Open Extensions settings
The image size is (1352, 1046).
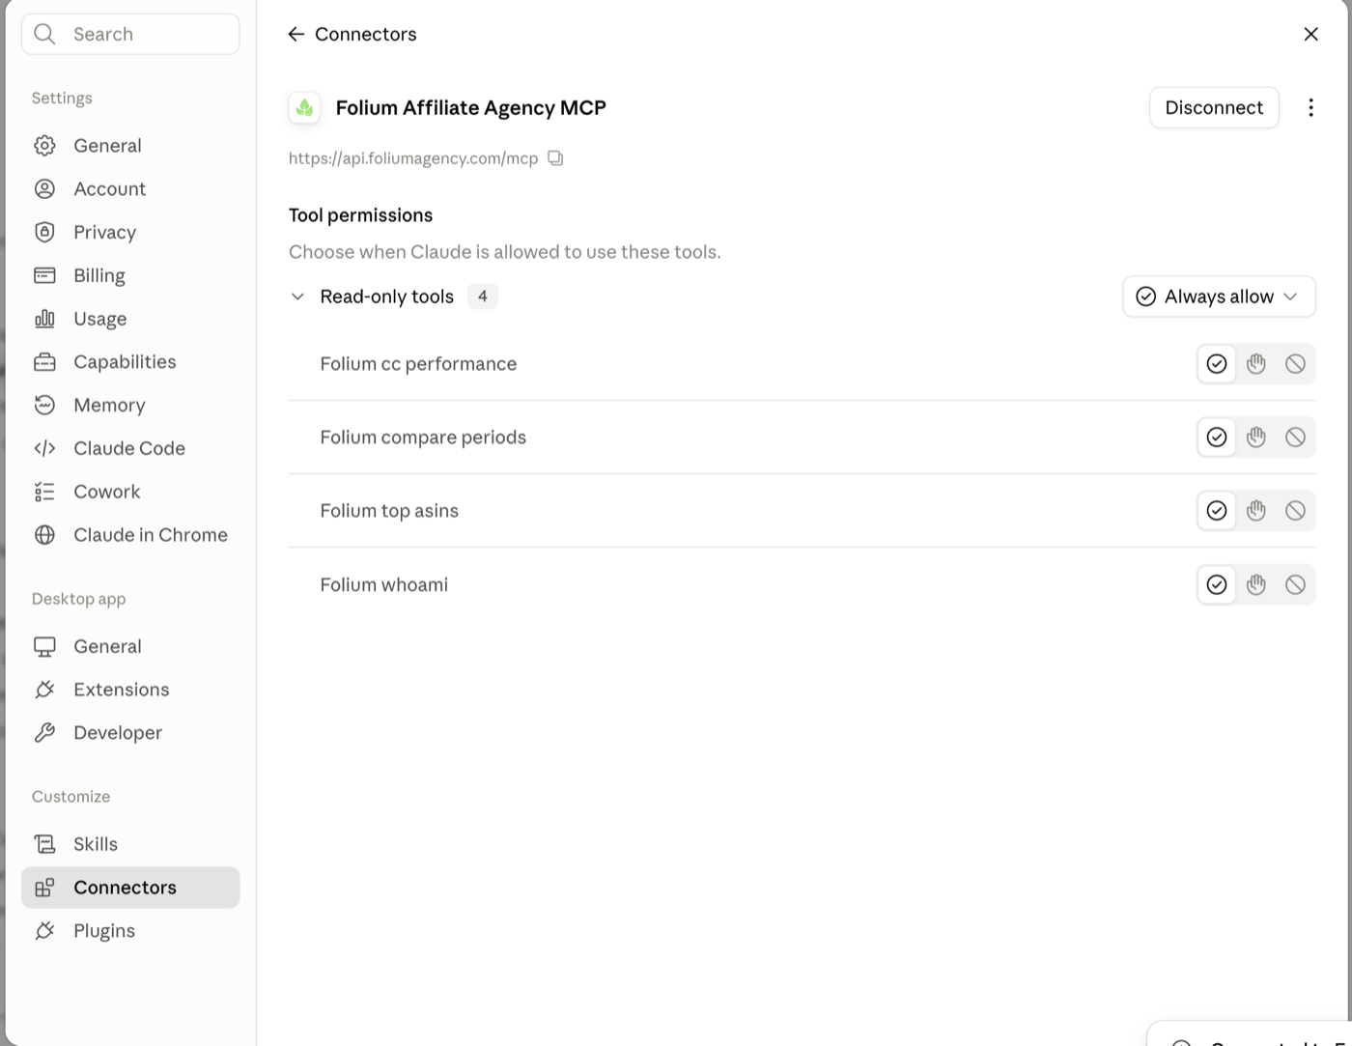[130, 690]
